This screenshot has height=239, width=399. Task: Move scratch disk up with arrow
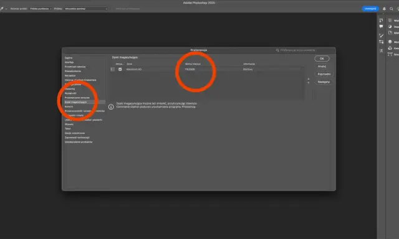pos(309,79)
